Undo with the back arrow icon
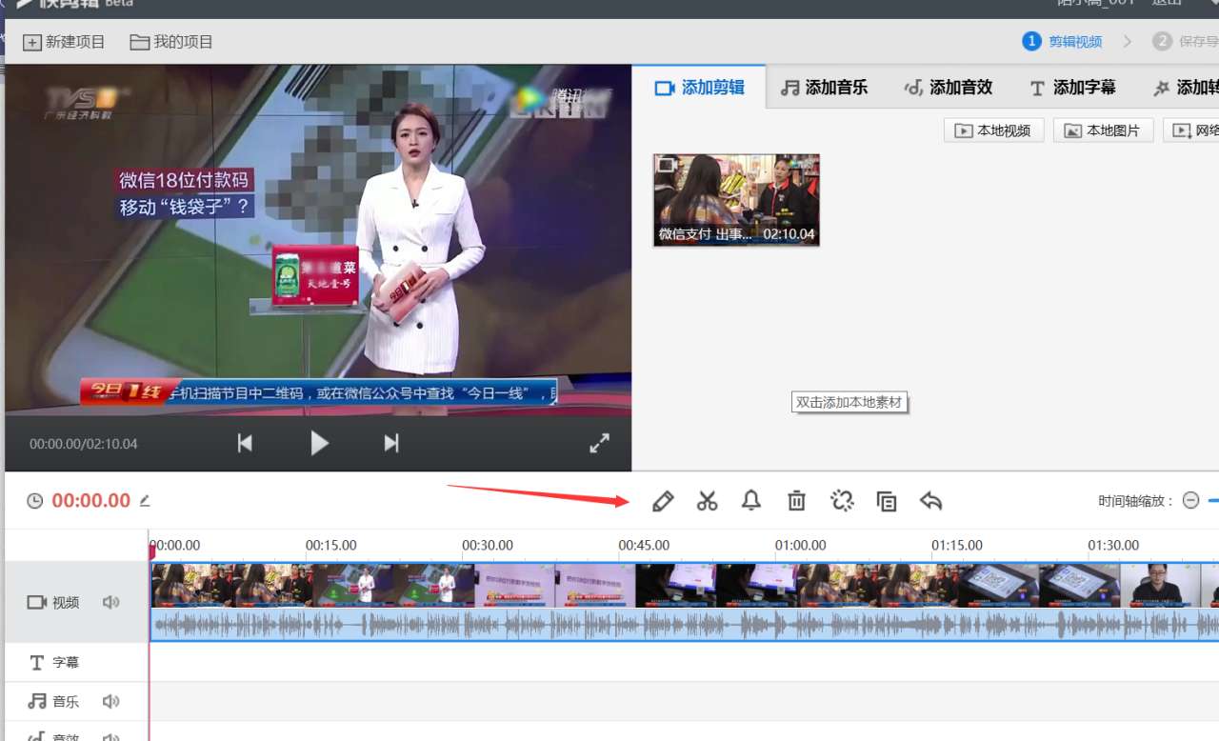 point(931,500)
